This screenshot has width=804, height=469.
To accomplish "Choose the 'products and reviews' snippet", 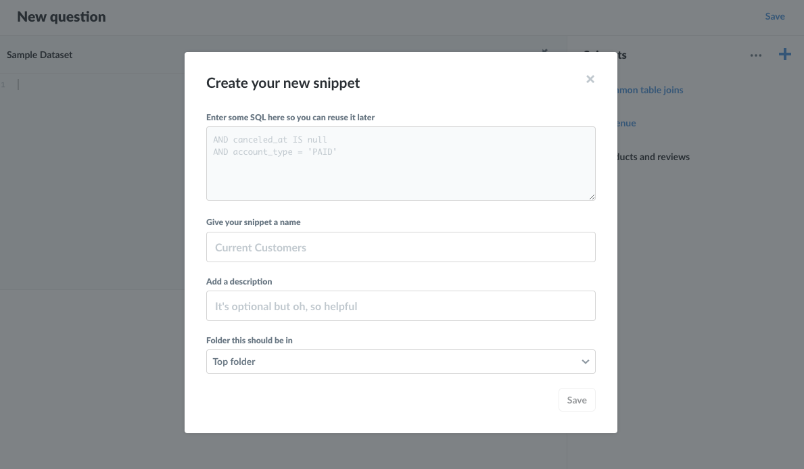I will click(653, 157).
